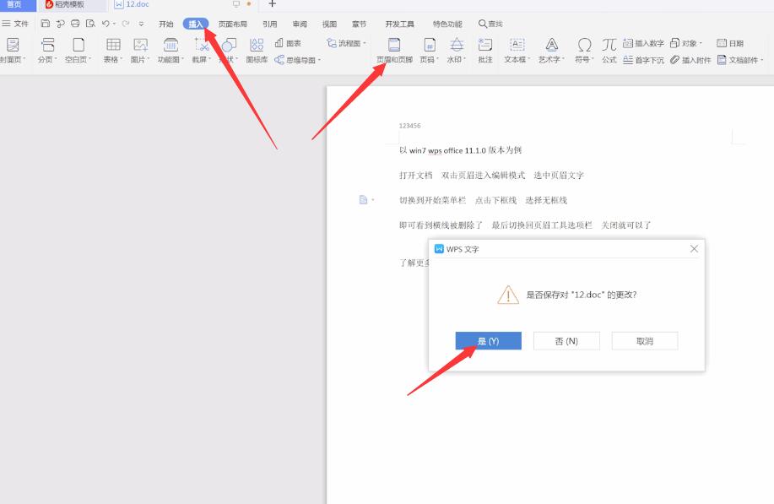
Task: Click 是 (Y) to save changes
Action: coord(488,340)
